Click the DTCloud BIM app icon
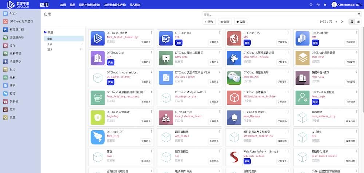 point(302,38)
